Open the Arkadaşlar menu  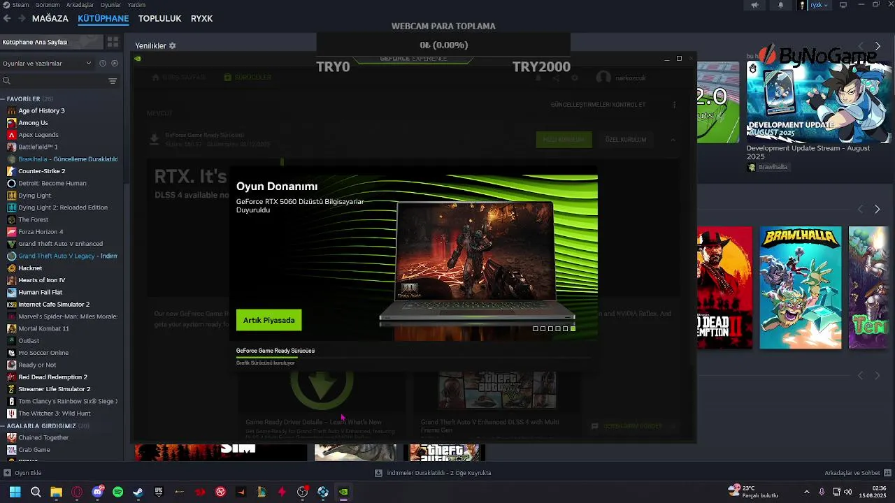(80, 5)
